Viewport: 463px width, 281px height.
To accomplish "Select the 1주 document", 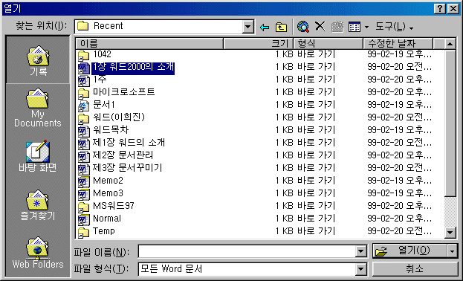I will [100, 80].
